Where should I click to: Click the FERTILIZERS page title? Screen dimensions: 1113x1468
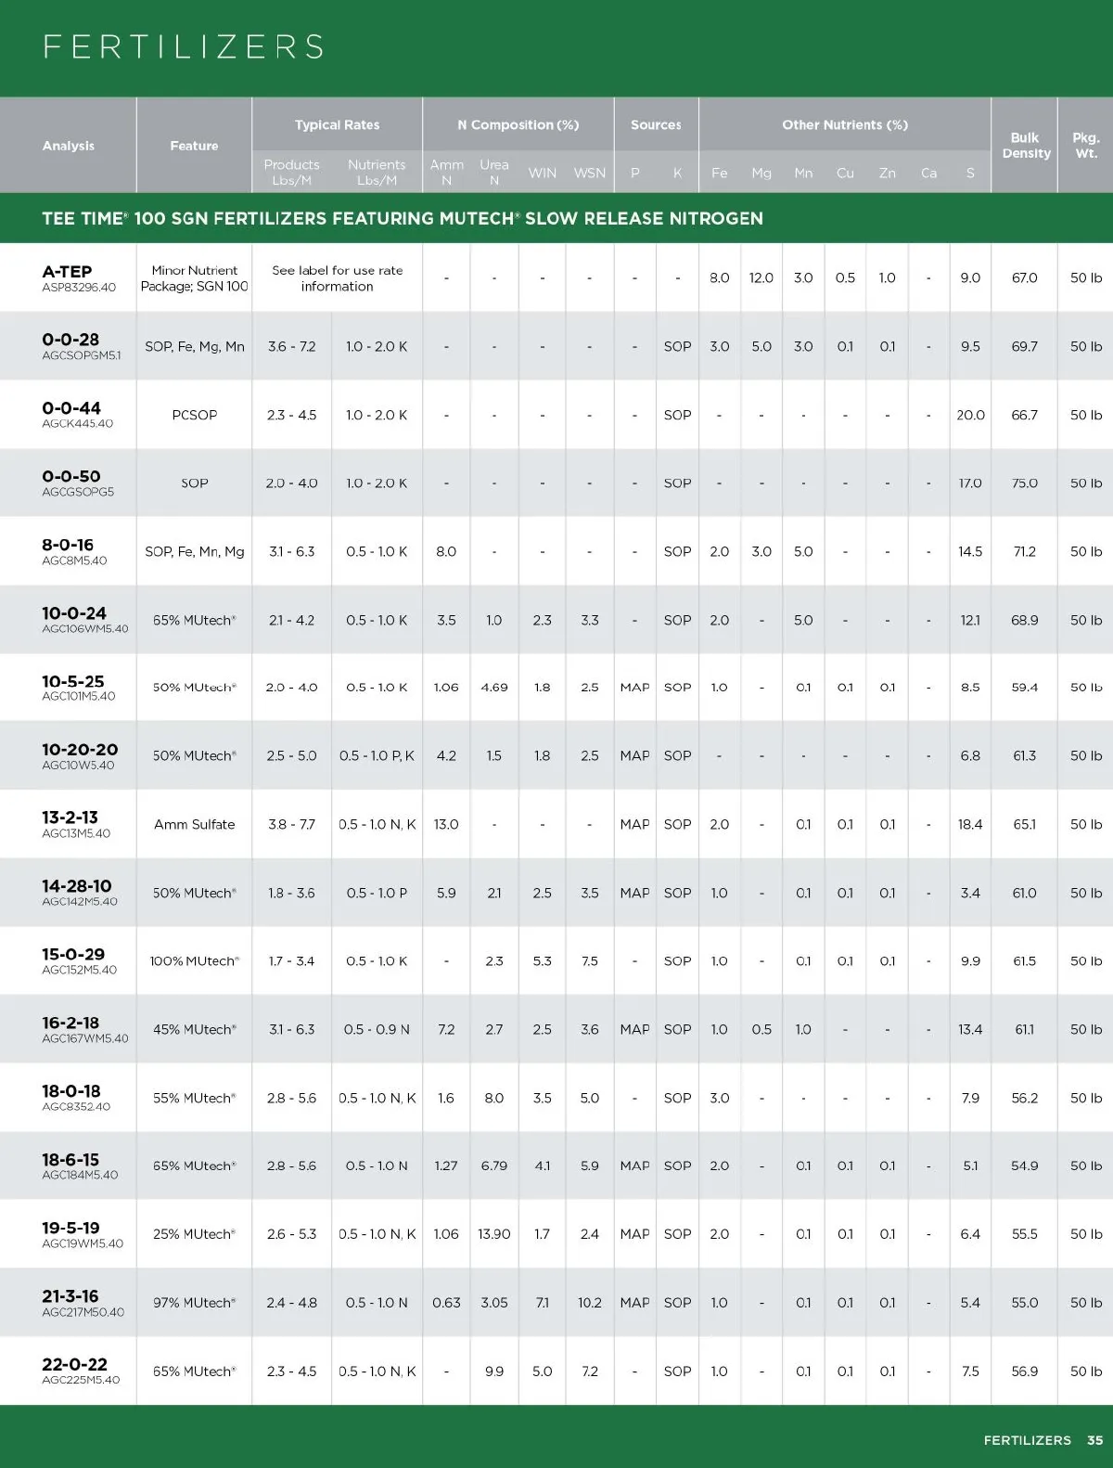coord(184,46)
